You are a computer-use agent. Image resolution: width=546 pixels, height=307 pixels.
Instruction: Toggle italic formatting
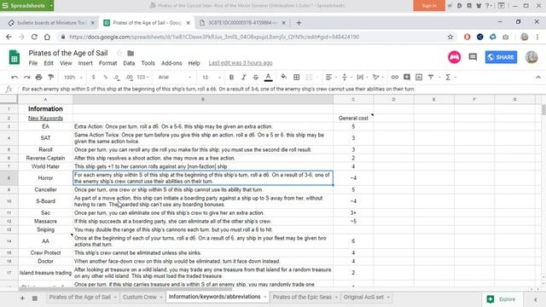tap(243, 78)
